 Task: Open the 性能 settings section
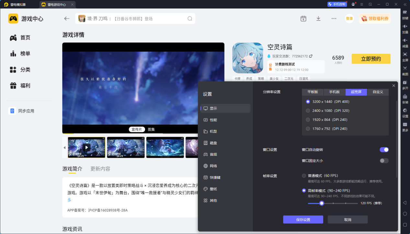point(213,120)
